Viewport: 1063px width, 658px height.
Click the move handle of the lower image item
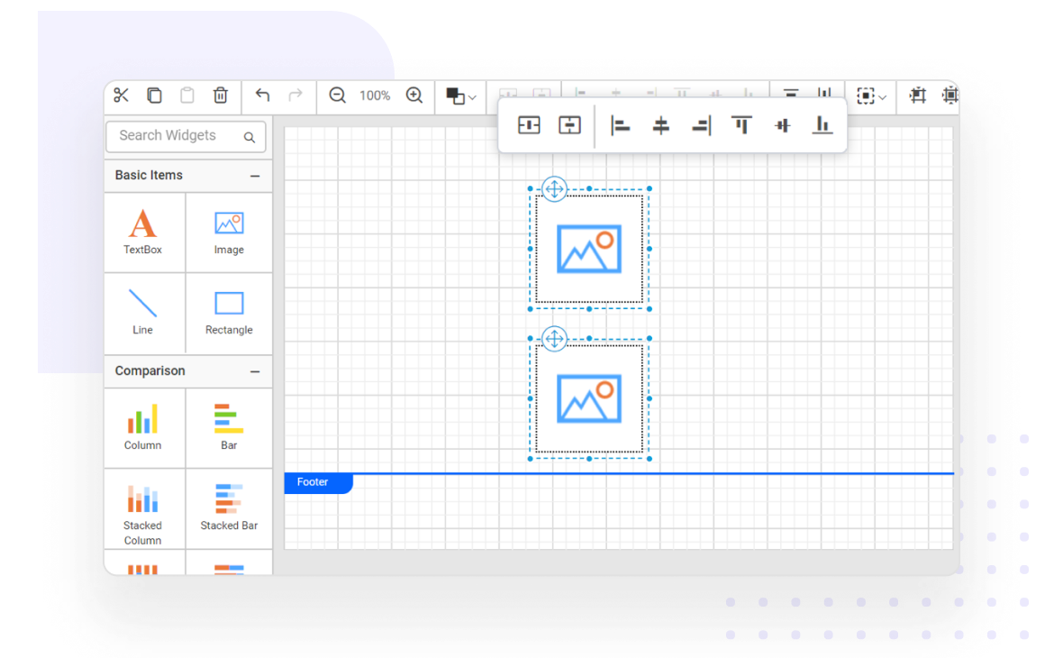(555, 339)
